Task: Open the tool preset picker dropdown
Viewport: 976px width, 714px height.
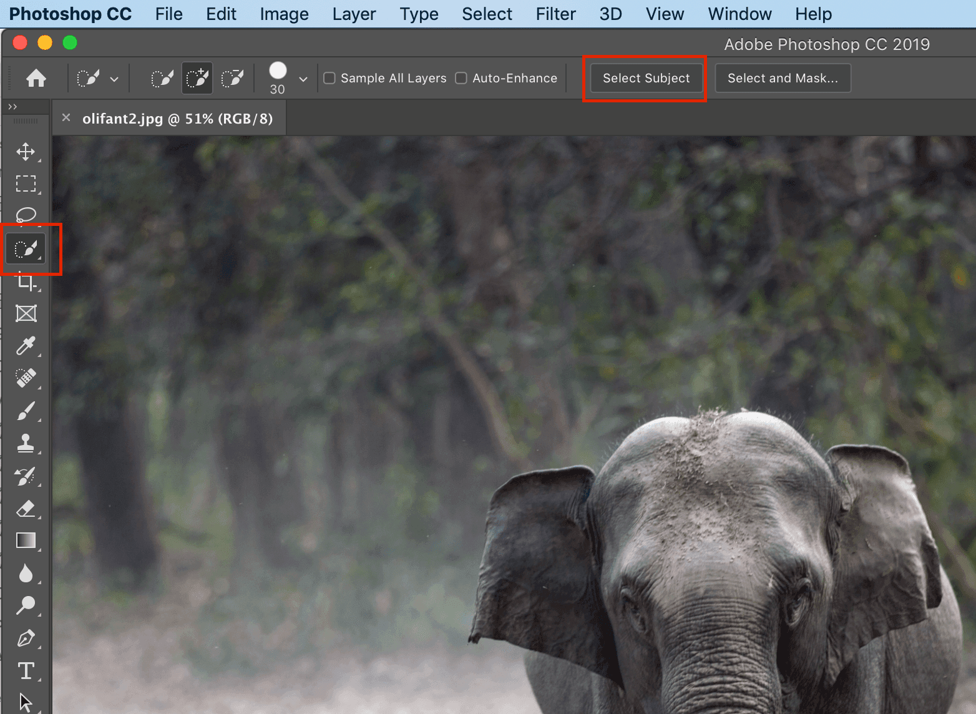Action: [x=114, y=79]
